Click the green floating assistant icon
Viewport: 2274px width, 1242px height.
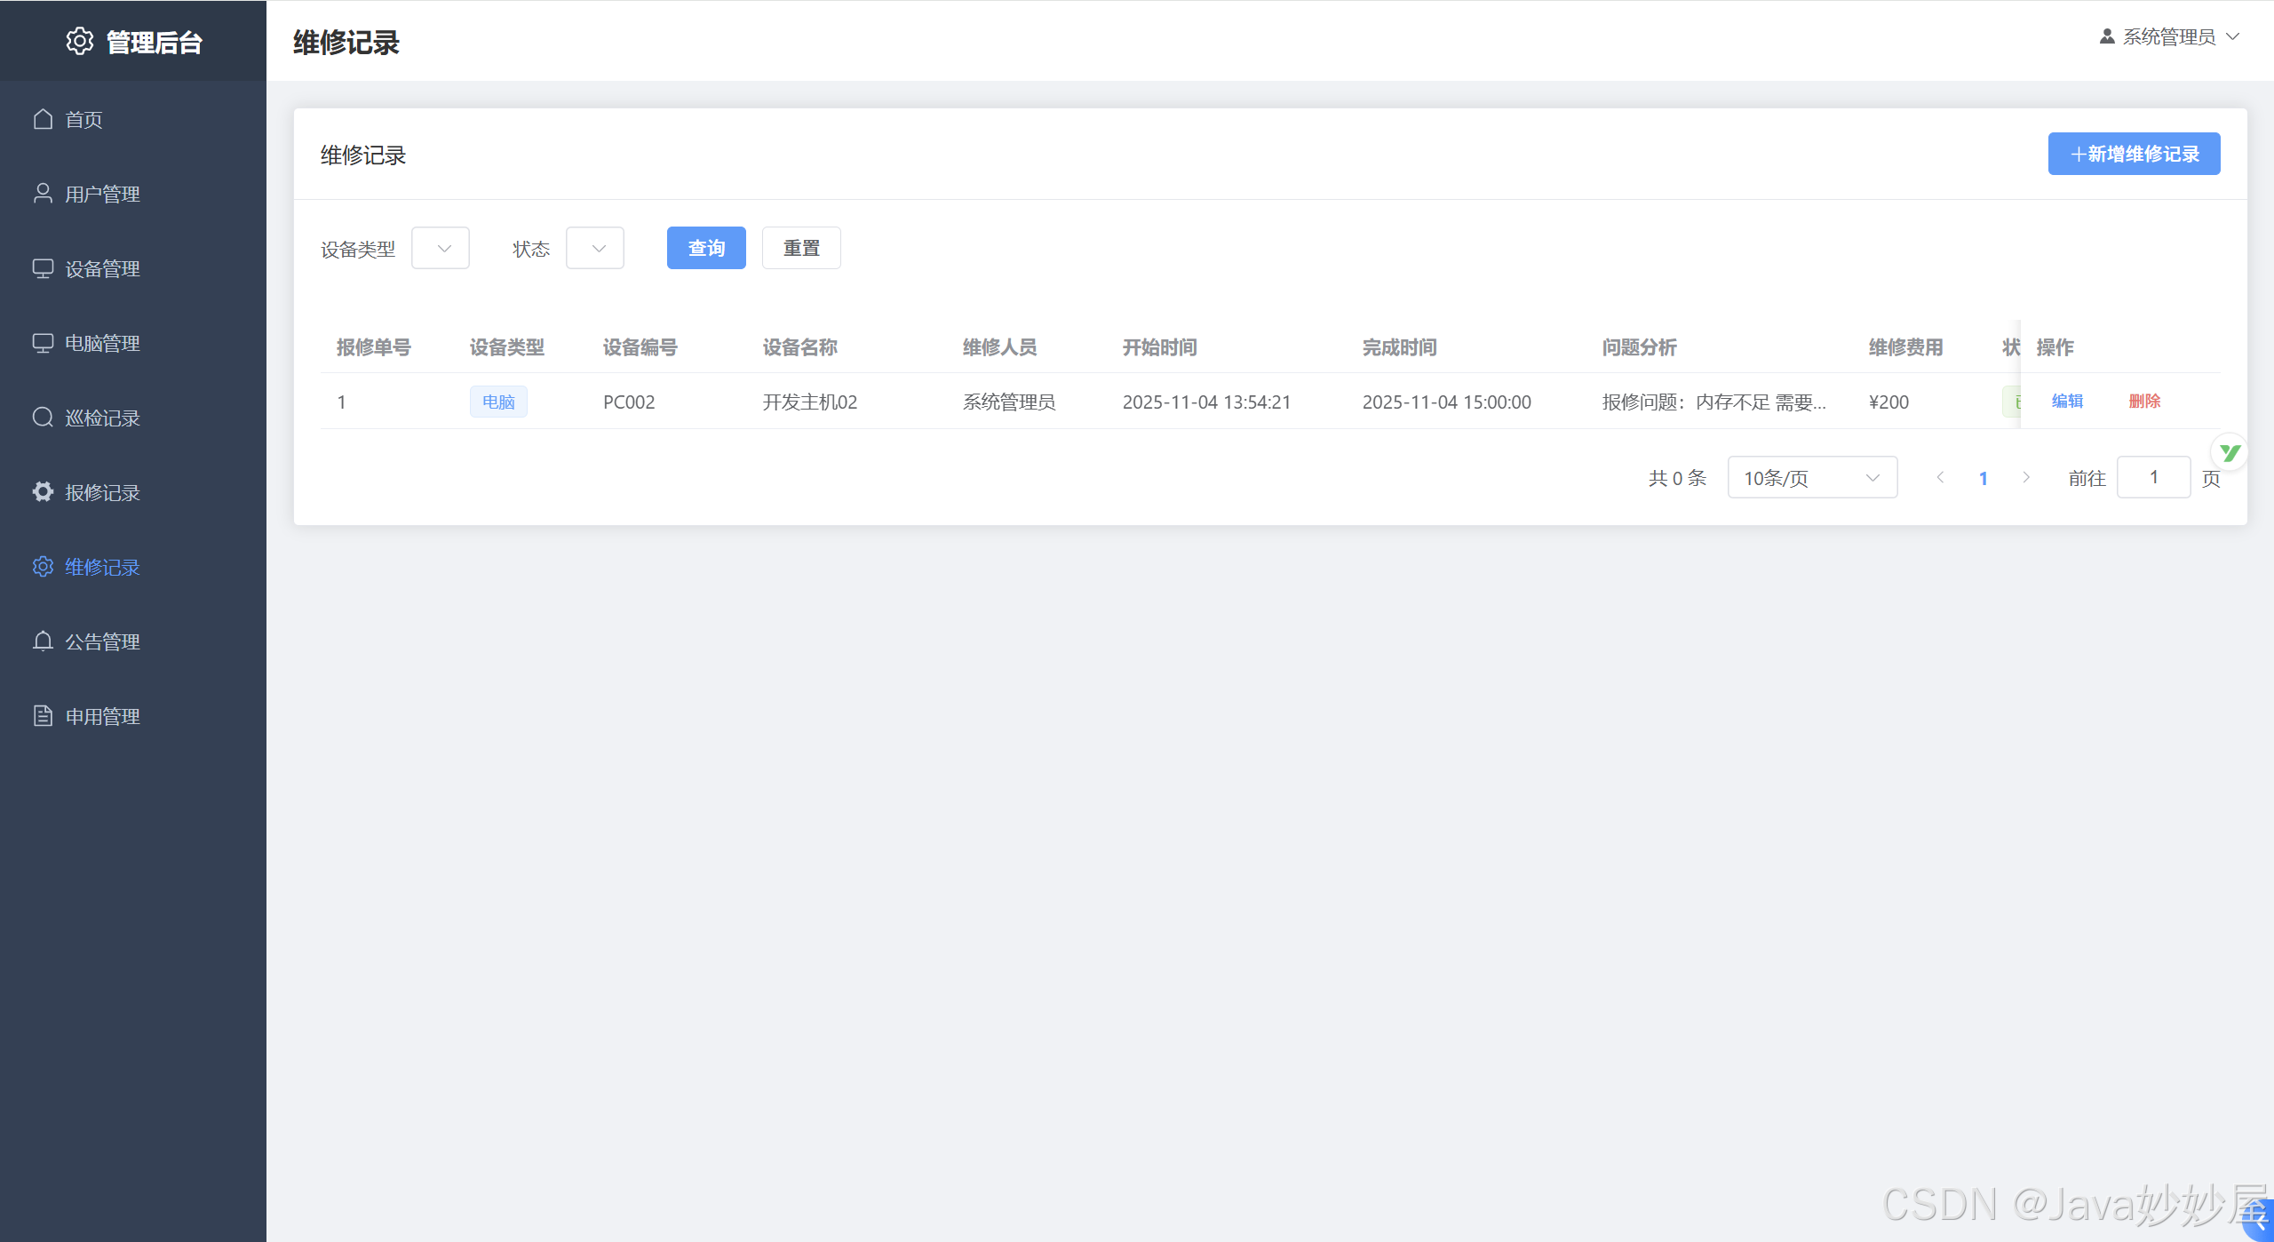tap(2230, 453)
